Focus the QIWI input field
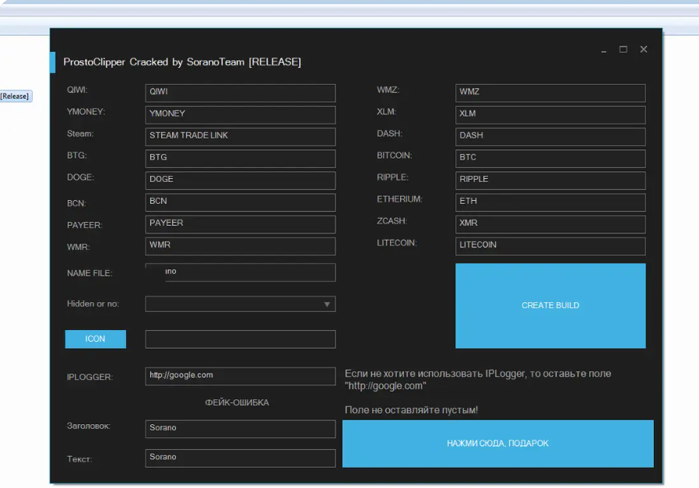This screenshot has height=488, width=699. pos(241,93)
